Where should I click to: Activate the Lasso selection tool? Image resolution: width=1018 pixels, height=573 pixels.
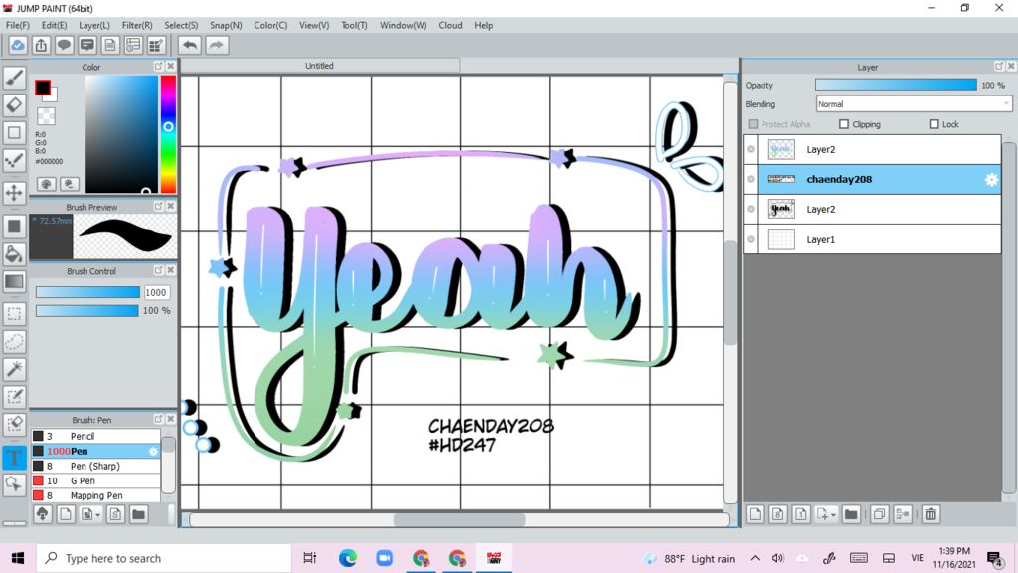[14, 342]
